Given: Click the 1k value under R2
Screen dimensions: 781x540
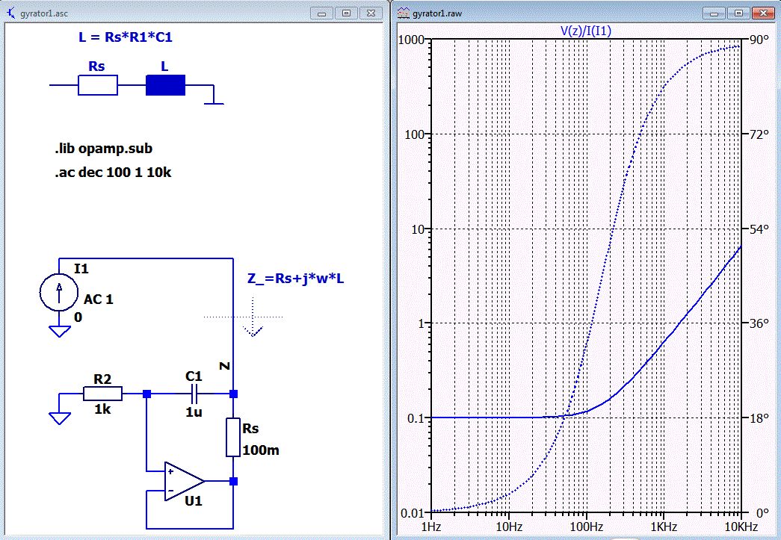Looking at the screenshot, I should click(x=102, y=411).
